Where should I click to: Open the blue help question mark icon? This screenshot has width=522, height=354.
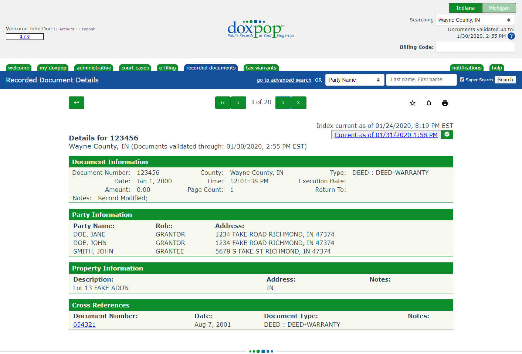click(511, 36)
